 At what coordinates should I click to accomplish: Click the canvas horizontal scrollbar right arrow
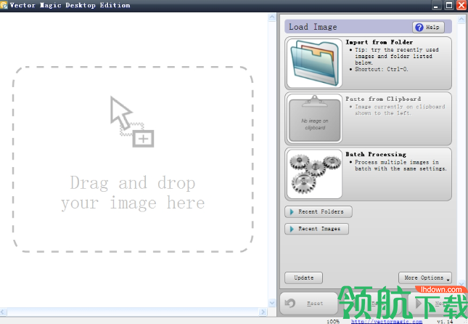pos(263,312)
